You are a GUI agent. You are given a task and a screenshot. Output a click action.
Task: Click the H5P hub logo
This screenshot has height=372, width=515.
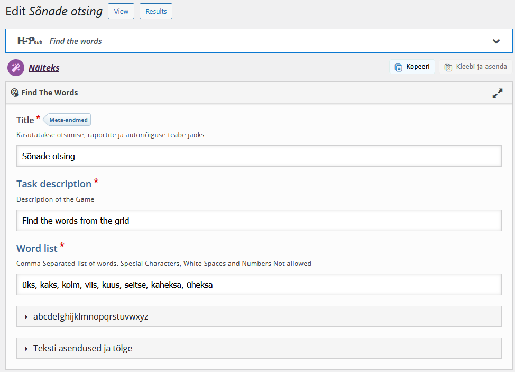point(30,41)
